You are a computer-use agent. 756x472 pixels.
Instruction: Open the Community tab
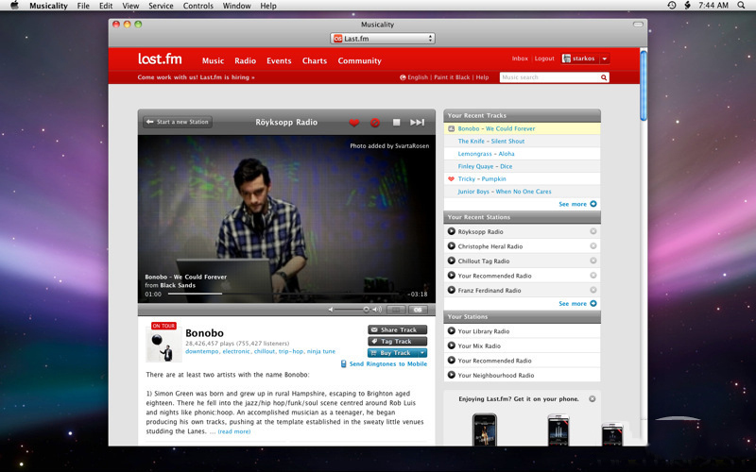click(x=359, y=60)
